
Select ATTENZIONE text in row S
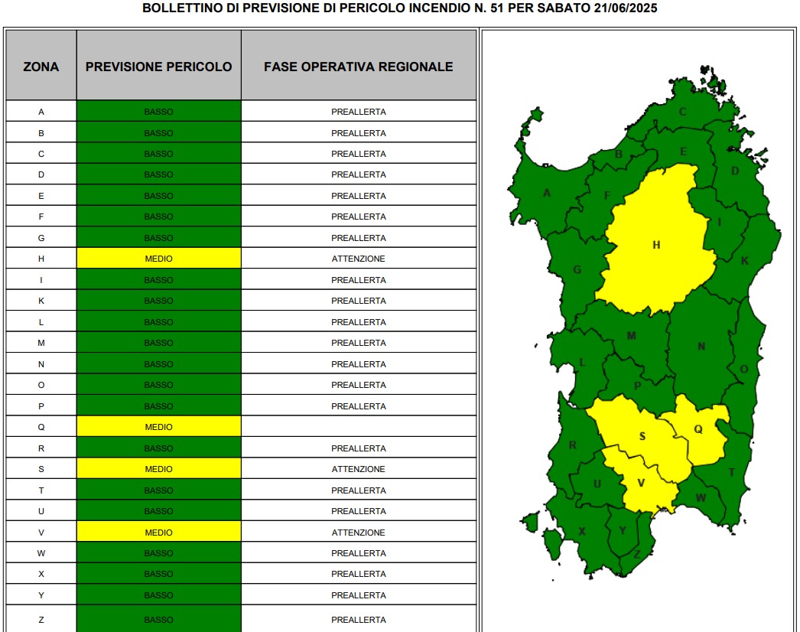(359, 469)
